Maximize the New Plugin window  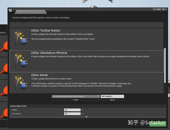[x=159, y=10]
